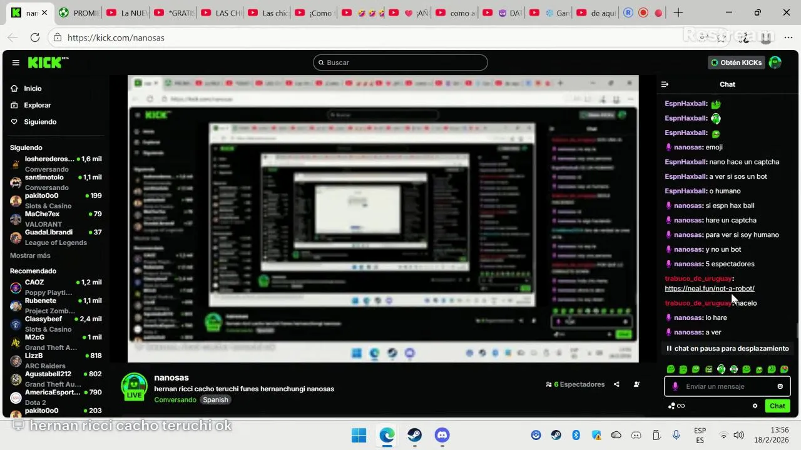Expand followed list with Mostrar más
This screenshot has height=450, width=801.
point(30,256)
